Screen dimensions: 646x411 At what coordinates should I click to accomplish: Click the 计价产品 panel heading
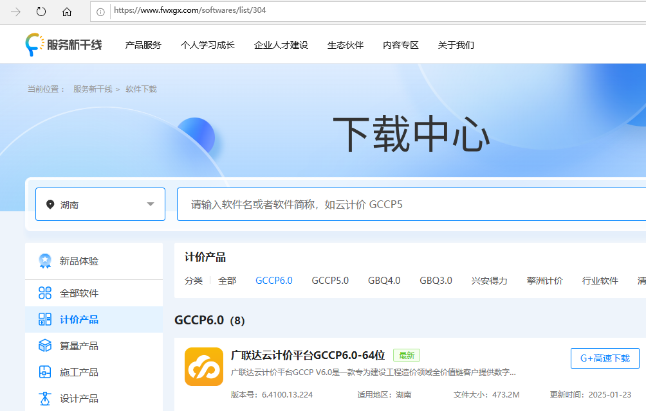(x=205, y=258)
